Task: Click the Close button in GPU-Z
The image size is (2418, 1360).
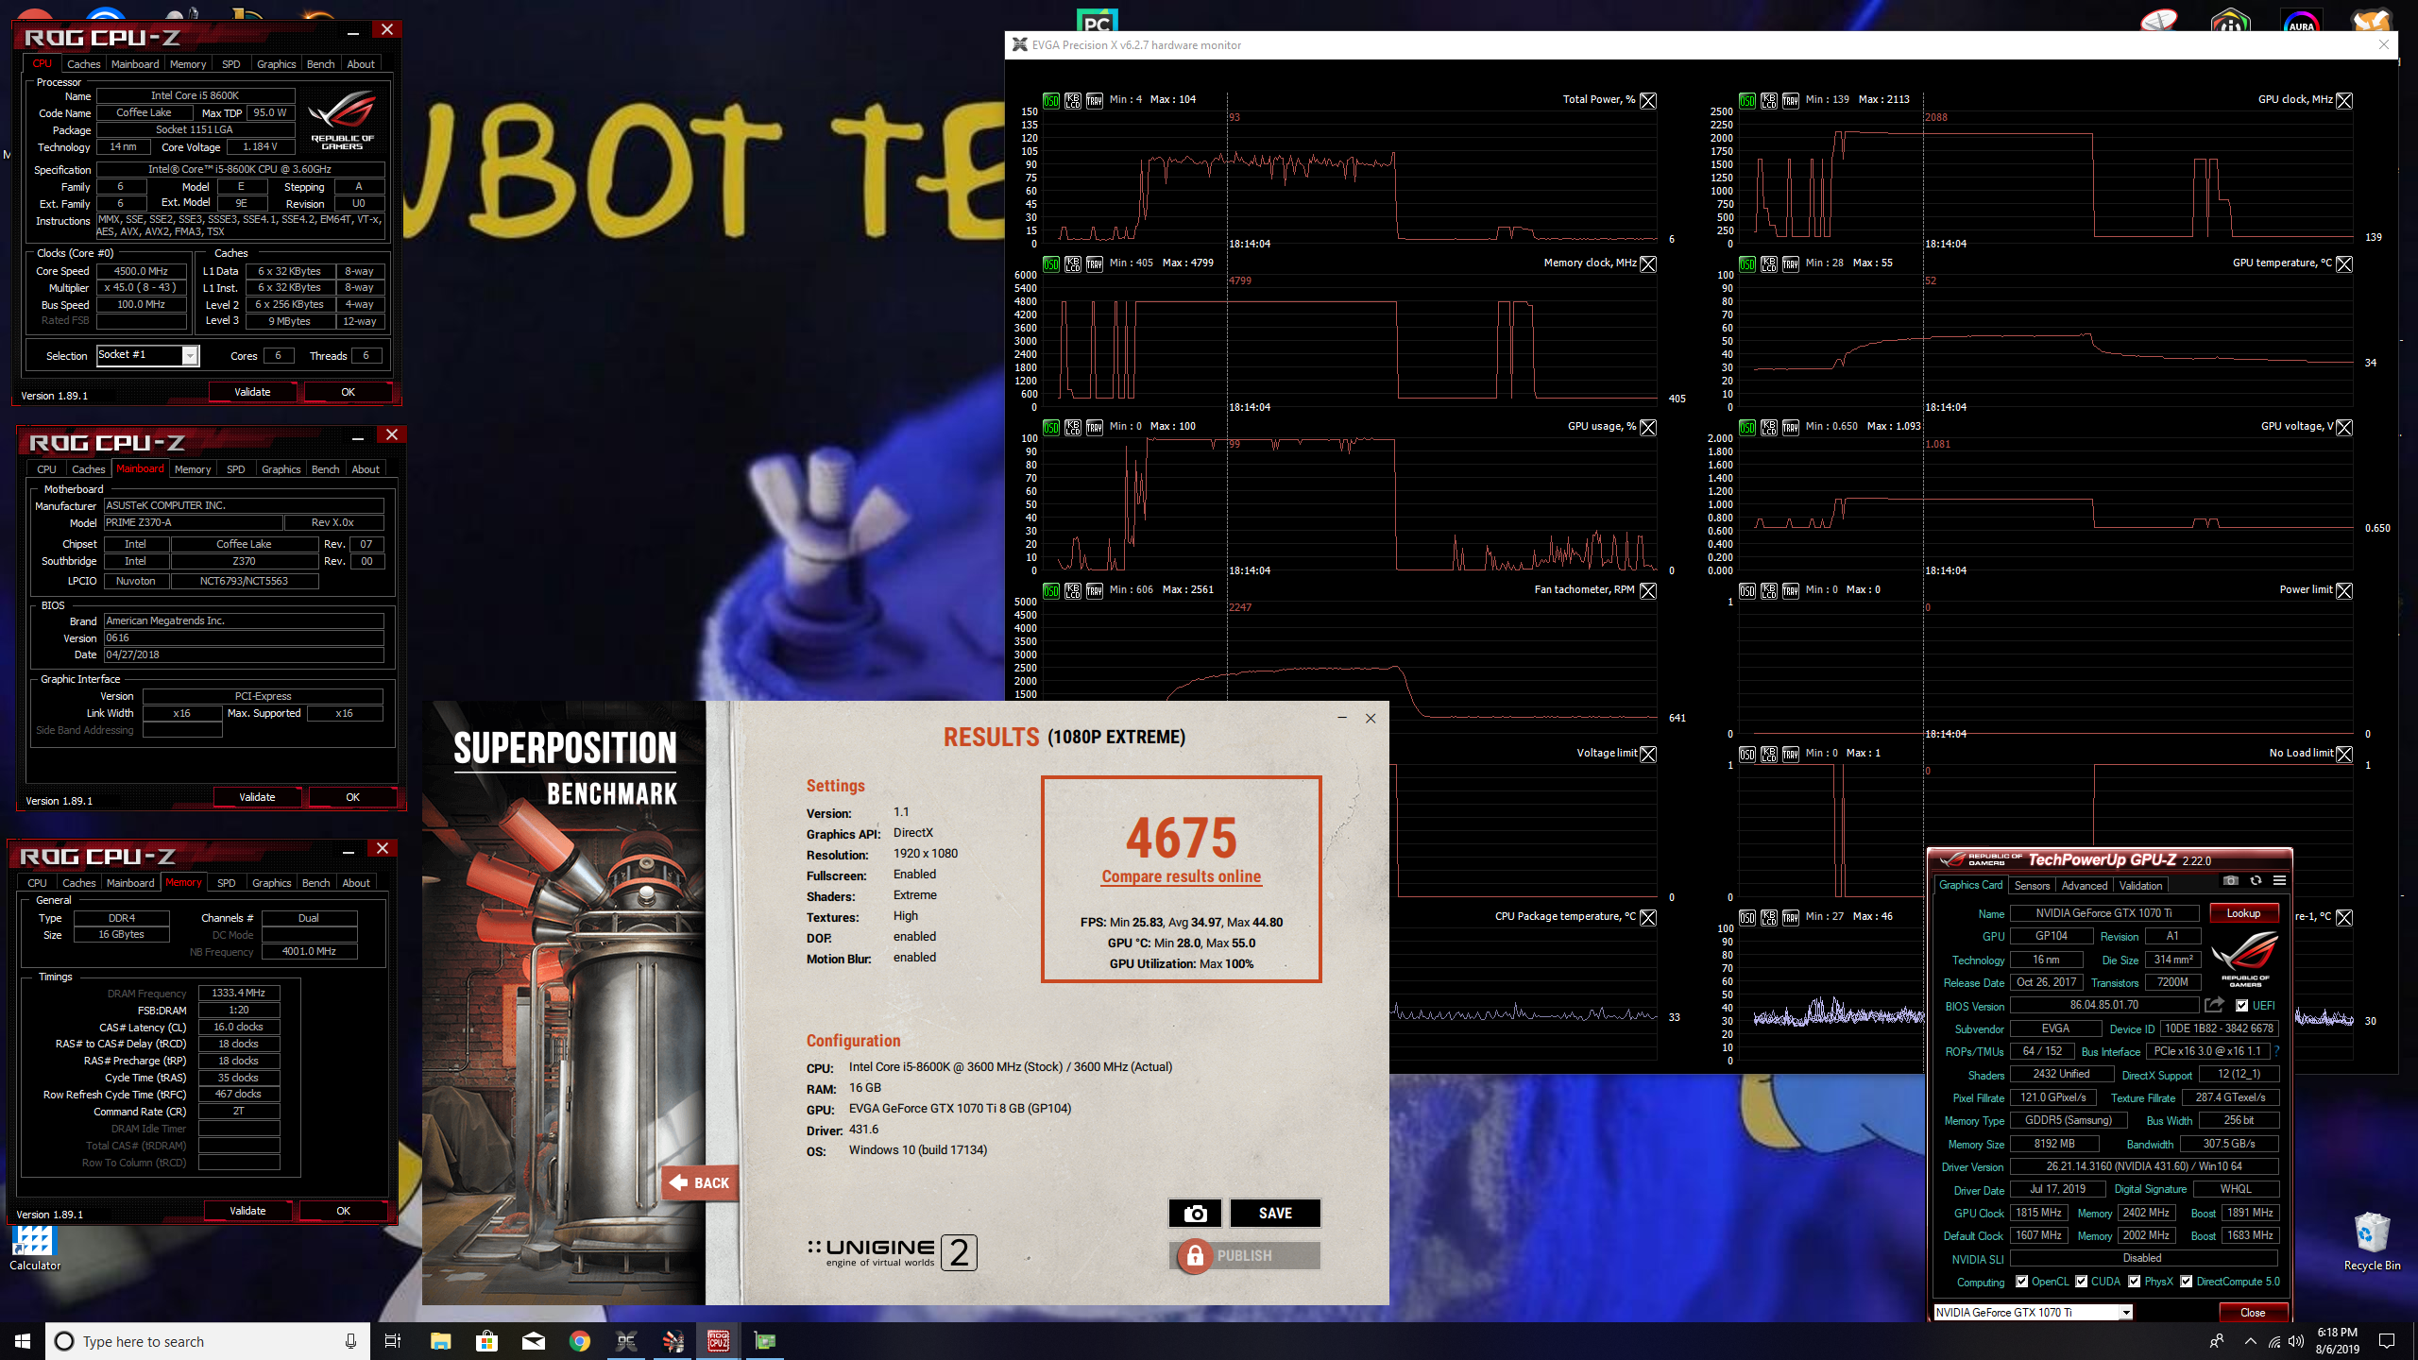Action: pos(2253,1313)
